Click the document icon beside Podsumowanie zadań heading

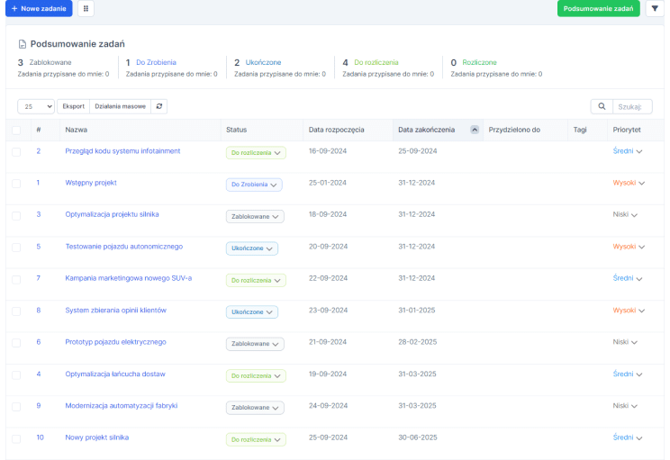pos(23,43)
